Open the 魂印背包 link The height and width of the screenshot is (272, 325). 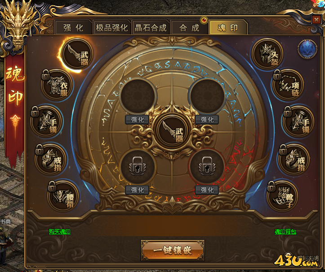[285, 232]
